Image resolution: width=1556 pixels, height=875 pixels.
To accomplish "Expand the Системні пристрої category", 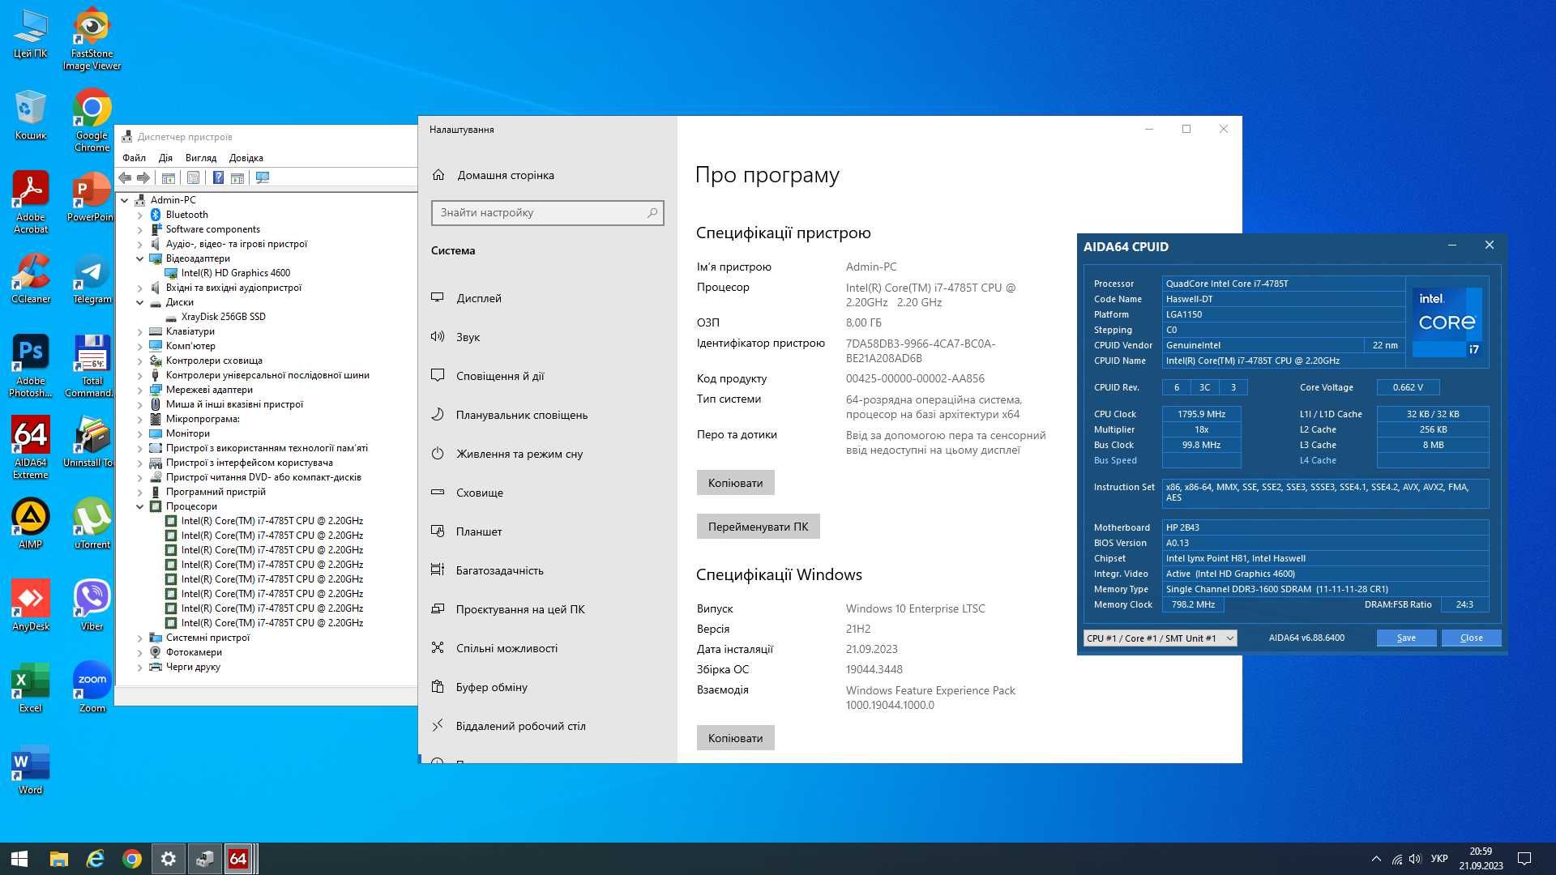I will [139, 638].
